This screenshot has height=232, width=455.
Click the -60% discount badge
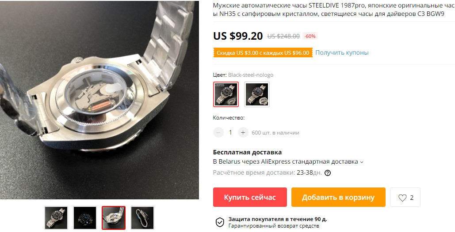coord(310,36)
